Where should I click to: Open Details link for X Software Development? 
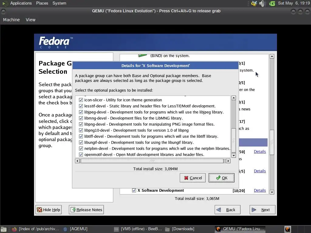pyautogui.click(x=260, y=191)
